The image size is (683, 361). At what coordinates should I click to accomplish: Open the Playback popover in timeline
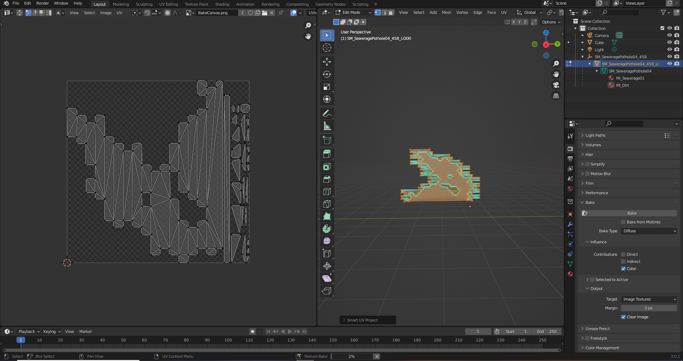(28, 332)
